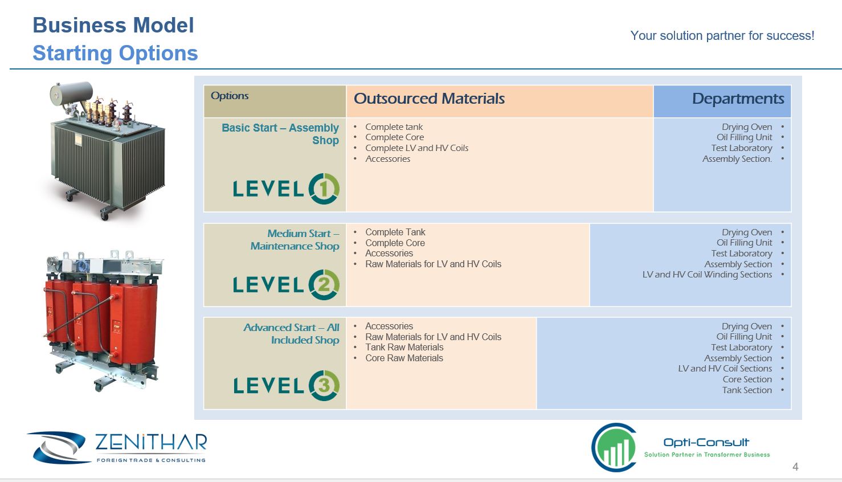Click Medium Start – Maintenance Shop label
The width and height of the screenshot is (842, 482).
point(295,240)
